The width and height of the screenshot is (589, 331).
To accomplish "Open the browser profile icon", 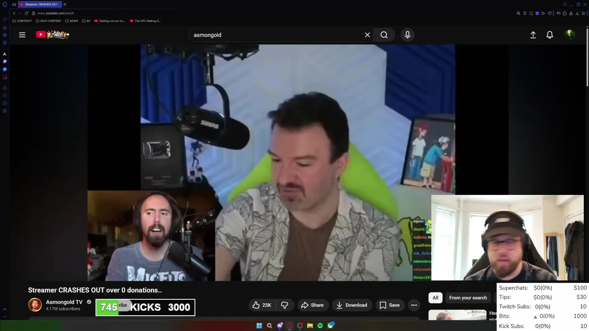I will coord(571,13).
